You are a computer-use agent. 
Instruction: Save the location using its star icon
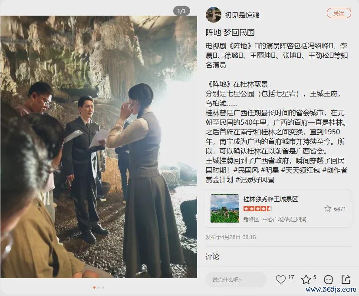tap(328, 209)
